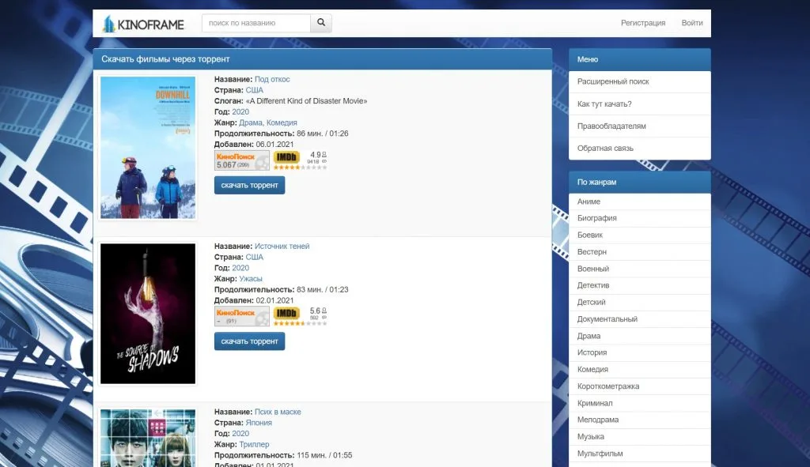Select the Музыка genre

(x=639, y=436)
